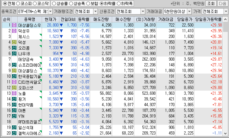Select the 보합 radio button
Image resolution: width=229 pixels, height=138 pixels.
(88, 3)
